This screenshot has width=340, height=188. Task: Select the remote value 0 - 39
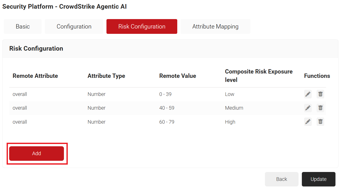[166, 94]
